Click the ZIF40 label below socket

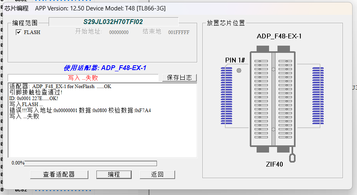click(274, 164)
